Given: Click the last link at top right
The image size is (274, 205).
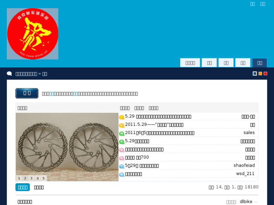Looking at the screenshot, I should point(263,4).
